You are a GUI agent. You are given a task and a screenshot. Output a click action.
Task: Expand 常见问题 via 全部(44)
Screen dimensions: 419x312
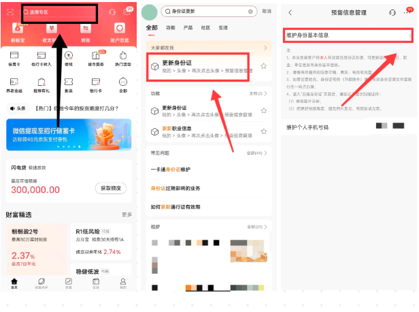[x=257, y=153]
